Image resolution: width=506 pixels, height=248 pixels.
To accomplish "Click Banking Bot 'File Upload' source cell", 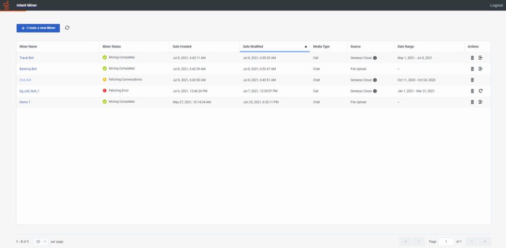I will click(358, 69).
